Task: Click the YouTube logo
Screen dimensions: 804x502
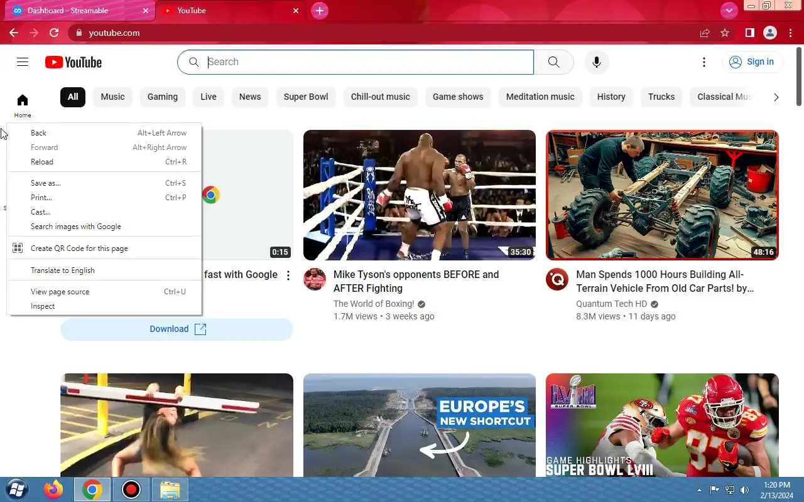Action: pos(73,62)
